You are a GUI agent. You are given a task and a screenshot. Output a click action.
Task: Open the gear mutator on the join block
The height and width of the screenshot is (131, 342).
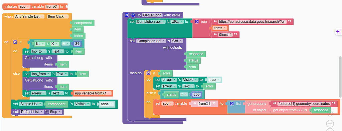pyautogui.click(x=197, y=22)
